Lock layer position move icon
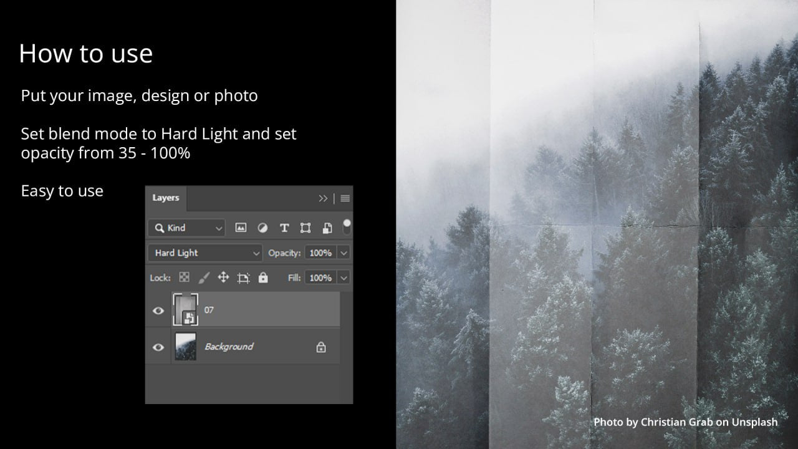 coord(223,278)
